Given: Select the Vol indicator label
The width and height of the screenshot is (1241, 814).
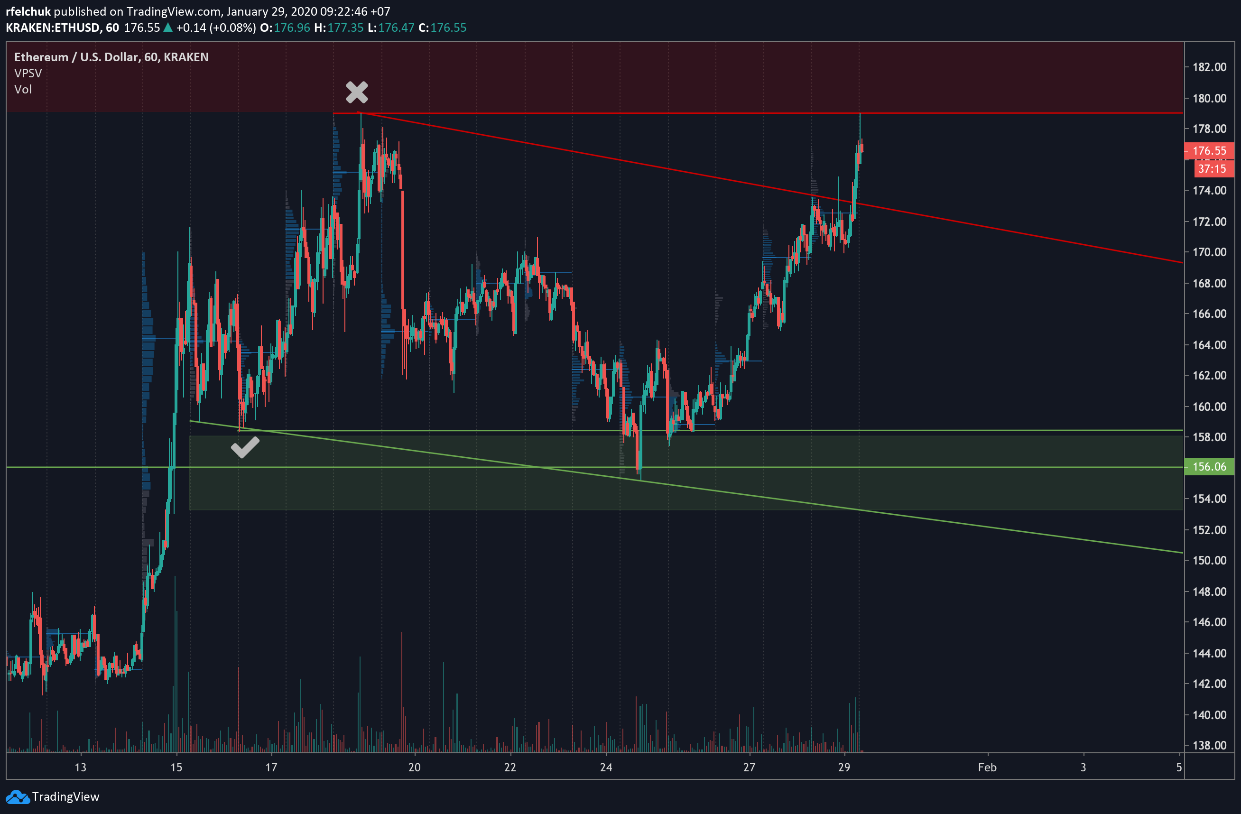Looking at the screenshot, I should 23,89.
